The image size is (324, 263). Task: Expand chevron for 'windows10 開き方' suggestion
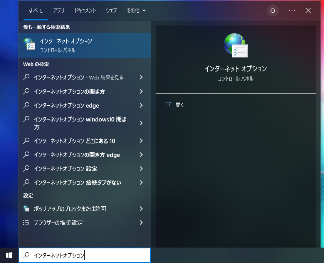(141, 123)
